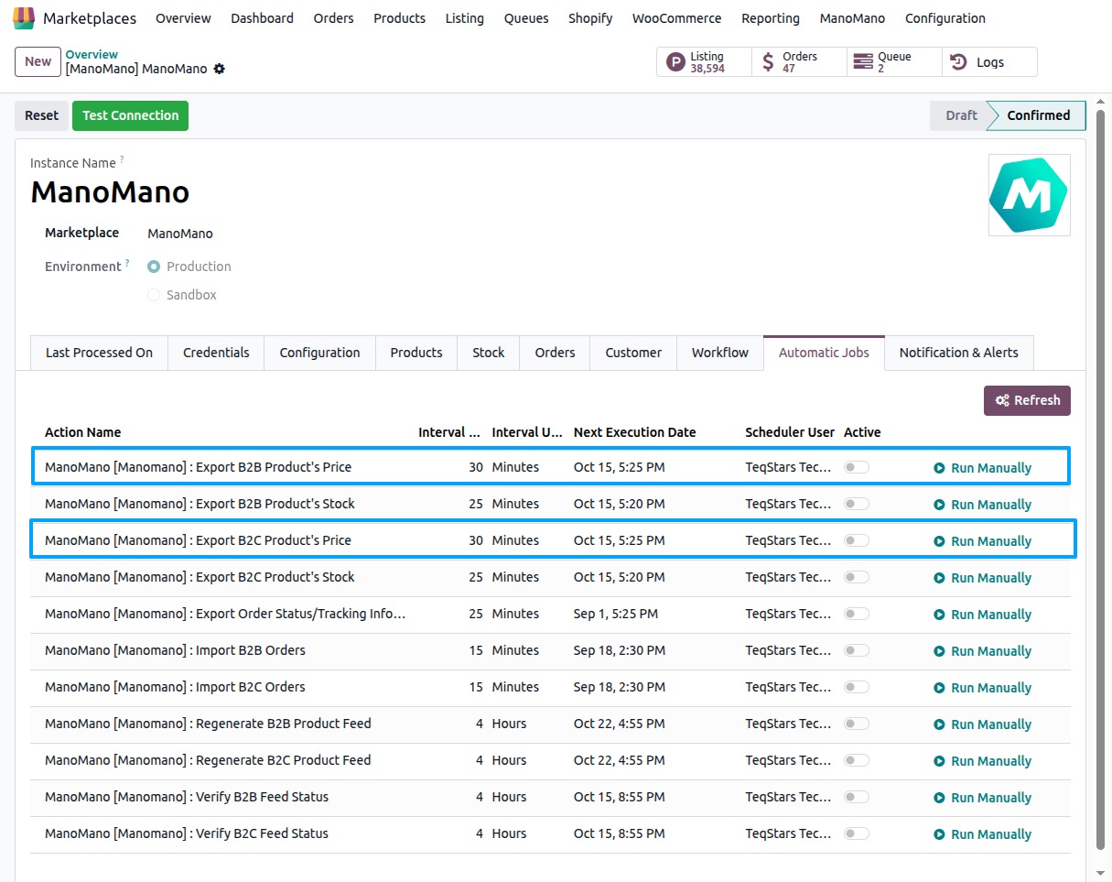Open the ManoMano menu
This screenshot has width=1112, height=882.
coord(852,18)
